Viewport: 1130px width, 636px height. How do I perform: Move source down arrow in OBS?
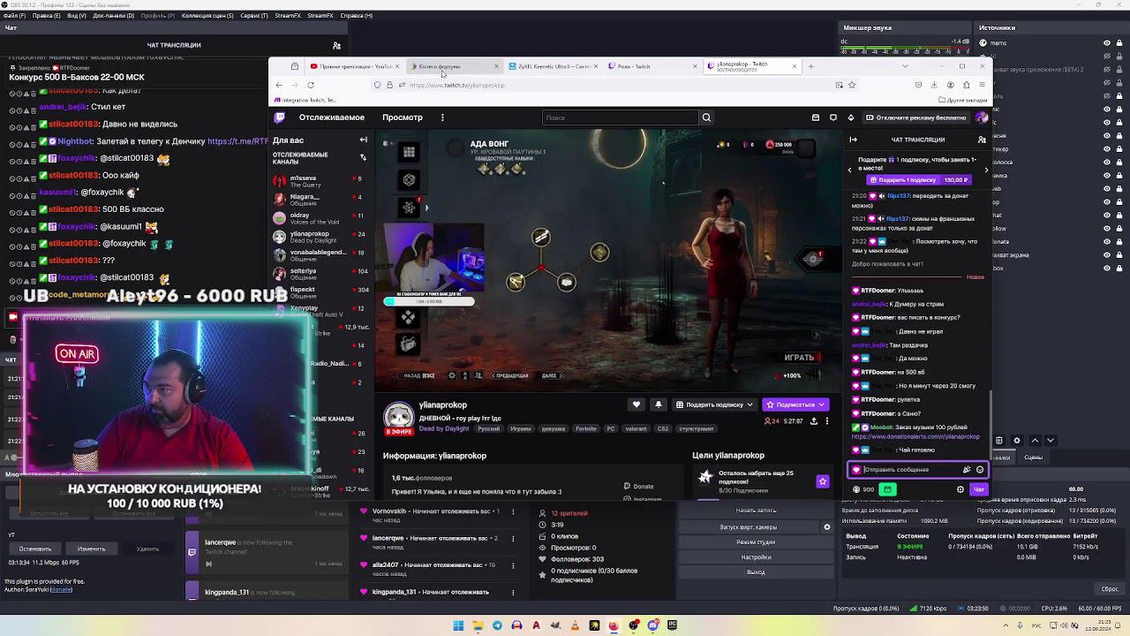[x=1051, y=440]
